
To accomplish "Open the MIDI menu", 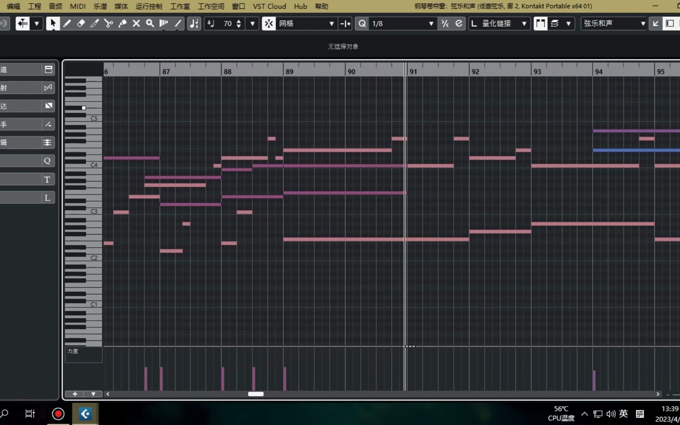I will pos(78,6).
